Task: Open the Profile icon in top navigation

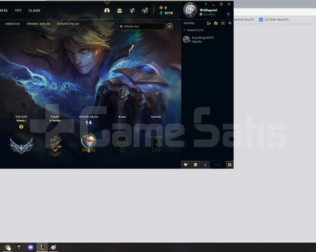Action: [107, 10]
